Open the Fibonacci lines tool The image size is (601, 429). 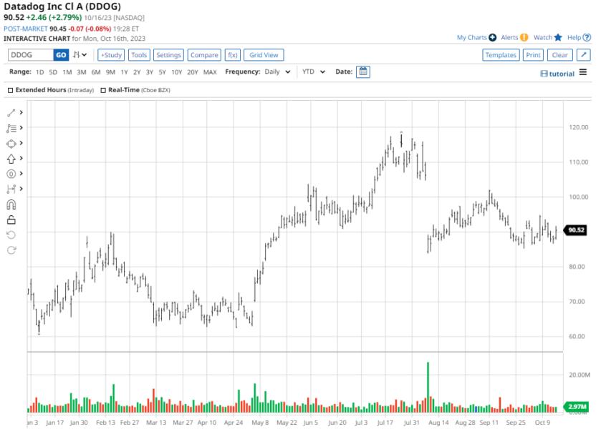pos(11,128)
